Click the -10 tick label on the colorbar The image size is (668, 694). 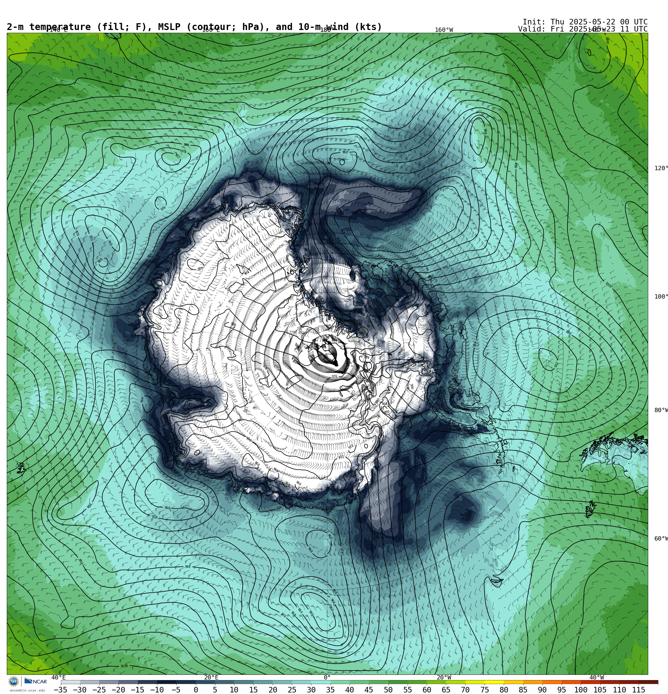[x=157, y=690]
